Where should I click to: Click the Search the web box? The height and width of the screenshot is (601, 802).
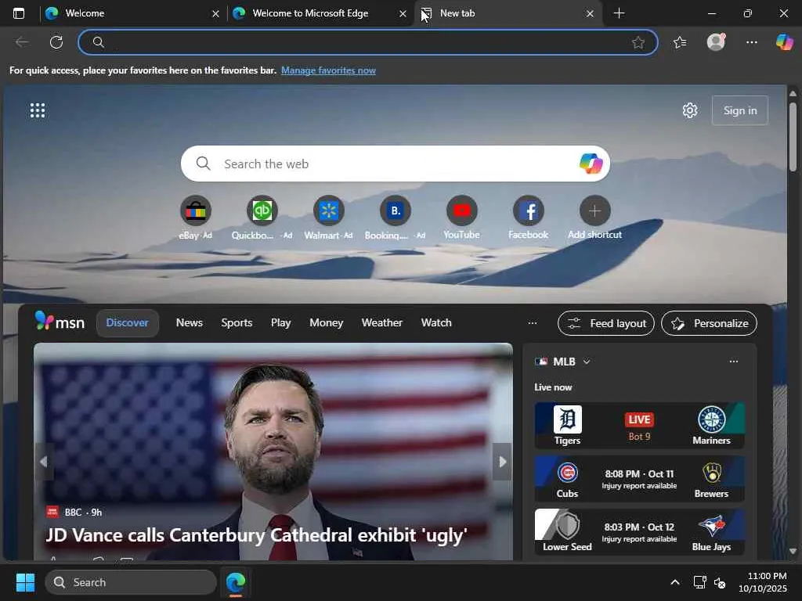(395, 164)
